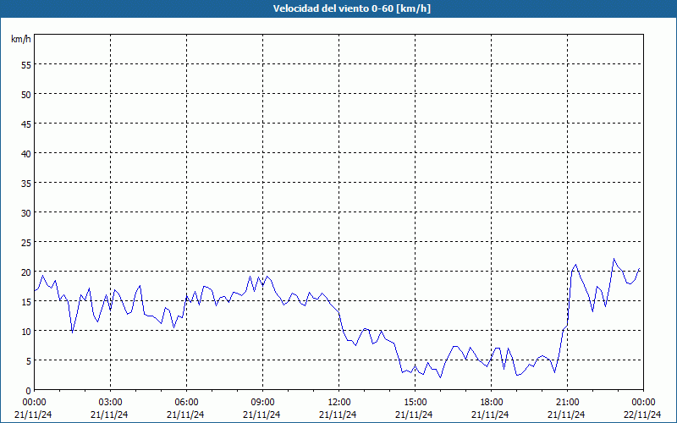Click the chart title 'Velocidad del viento 0-60 [km/h]'
This screenshot has height=423, width=677.
351,8
